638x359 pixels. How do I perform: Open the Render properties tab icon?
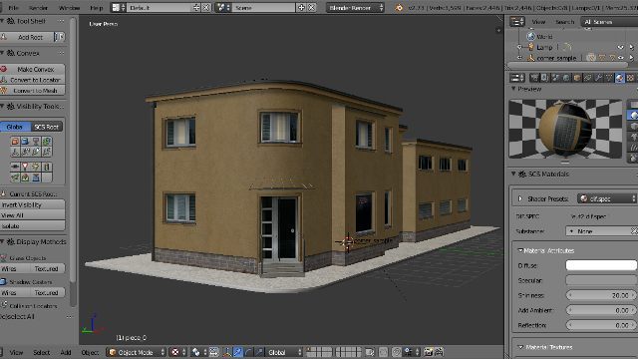(534, 78)
